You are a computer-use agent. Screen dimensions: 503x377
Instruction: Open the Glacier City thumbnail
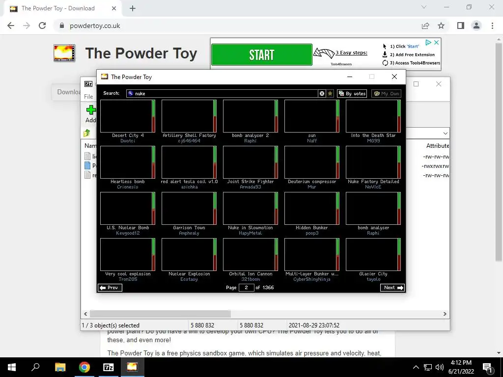[373, 255]
